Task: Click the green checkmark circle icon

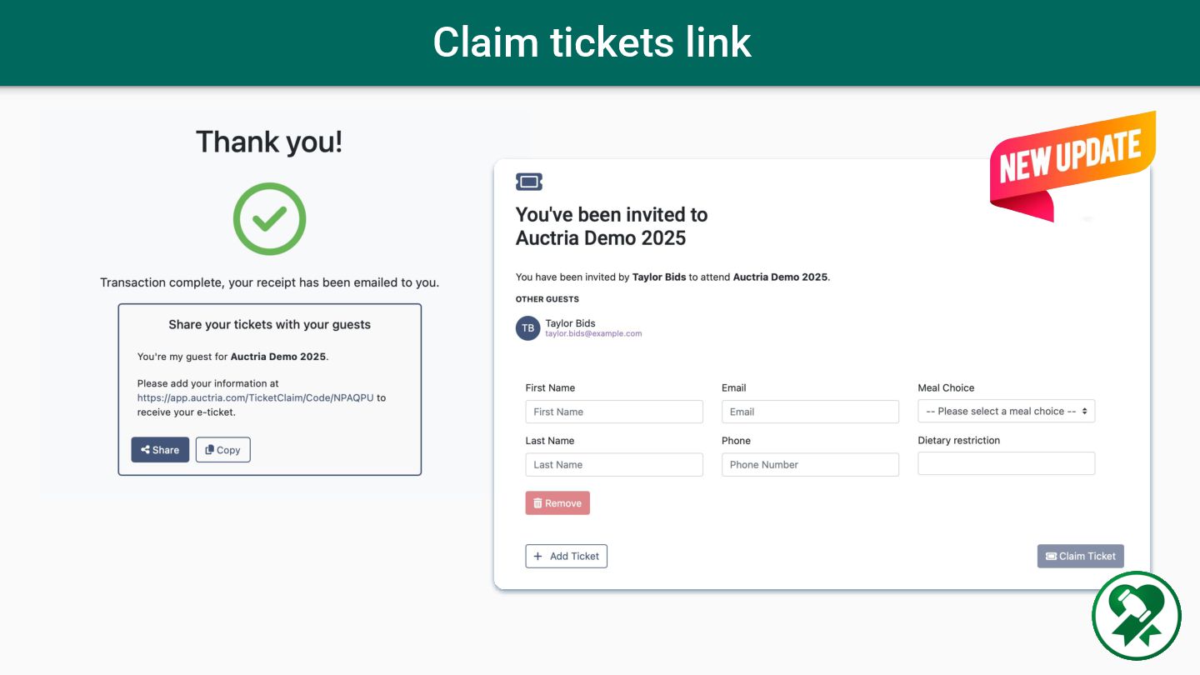Action: click(x=269, y=219)
